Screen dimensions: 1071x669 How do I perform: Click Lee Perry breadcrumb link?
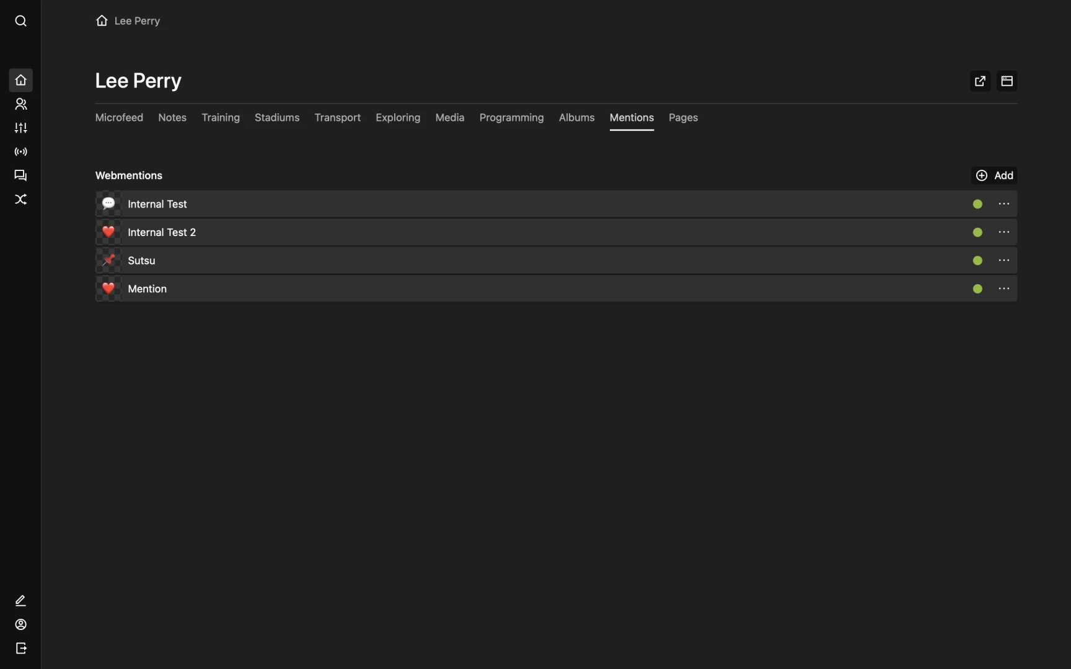click(137, 21)
